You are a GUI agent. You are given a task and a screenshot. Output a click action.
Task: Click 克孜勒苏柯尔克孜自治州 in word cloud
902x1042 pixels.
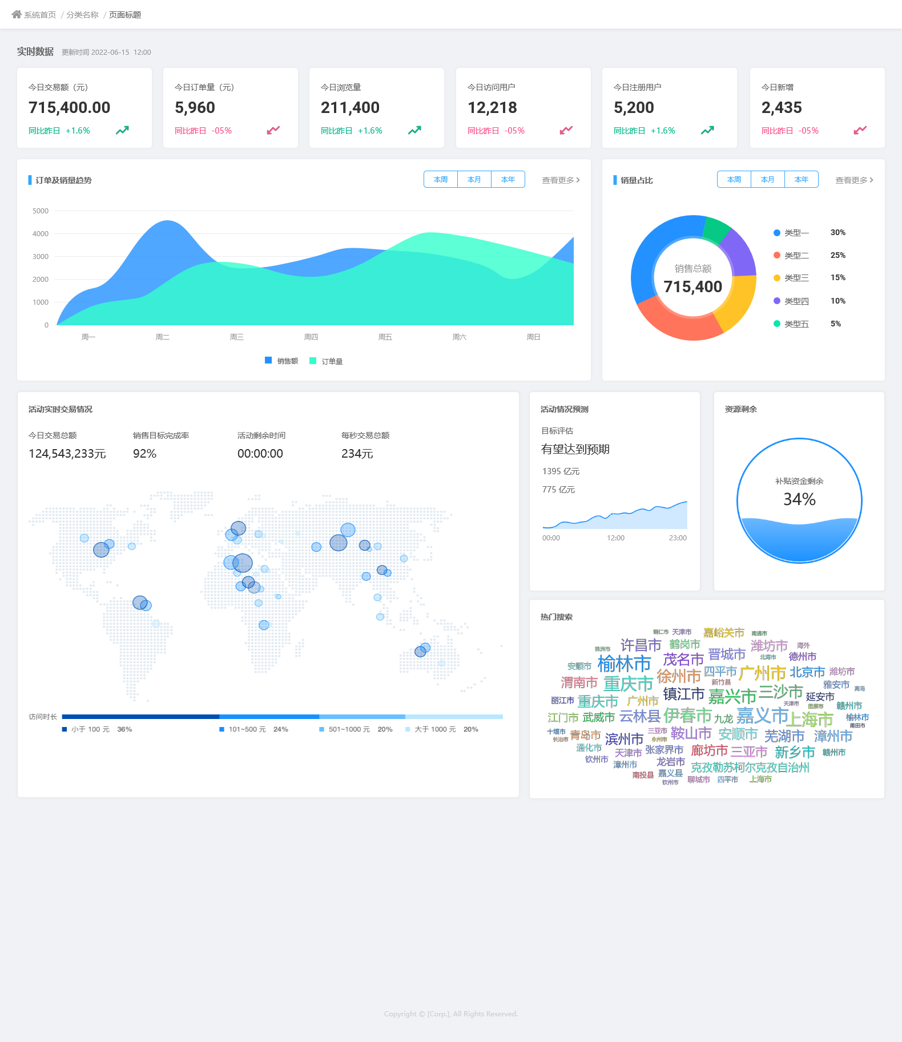tap(750, 768)
